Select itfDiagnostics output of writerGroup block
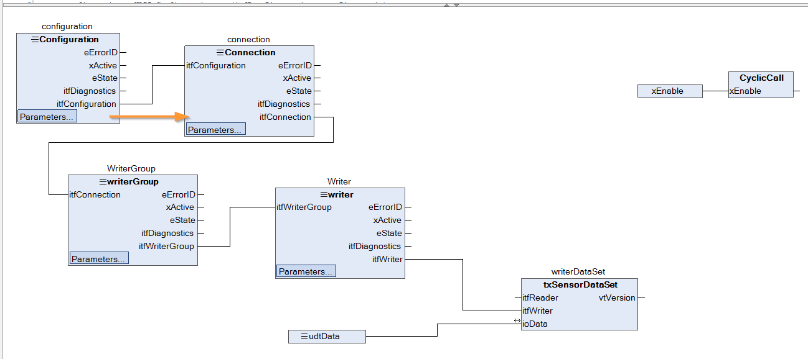 point(167,233)
